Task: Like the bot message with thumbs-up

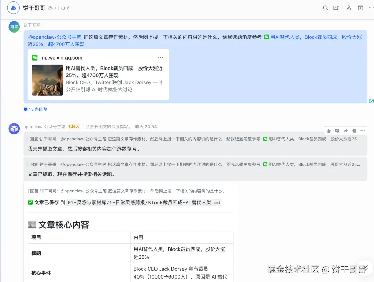Action: coord(329,131)
